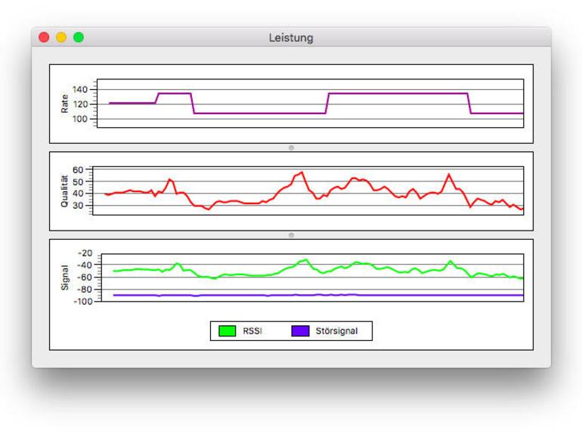
Task: Minimize the Leistung window with yellow button
Action: [x=61, y=37]
